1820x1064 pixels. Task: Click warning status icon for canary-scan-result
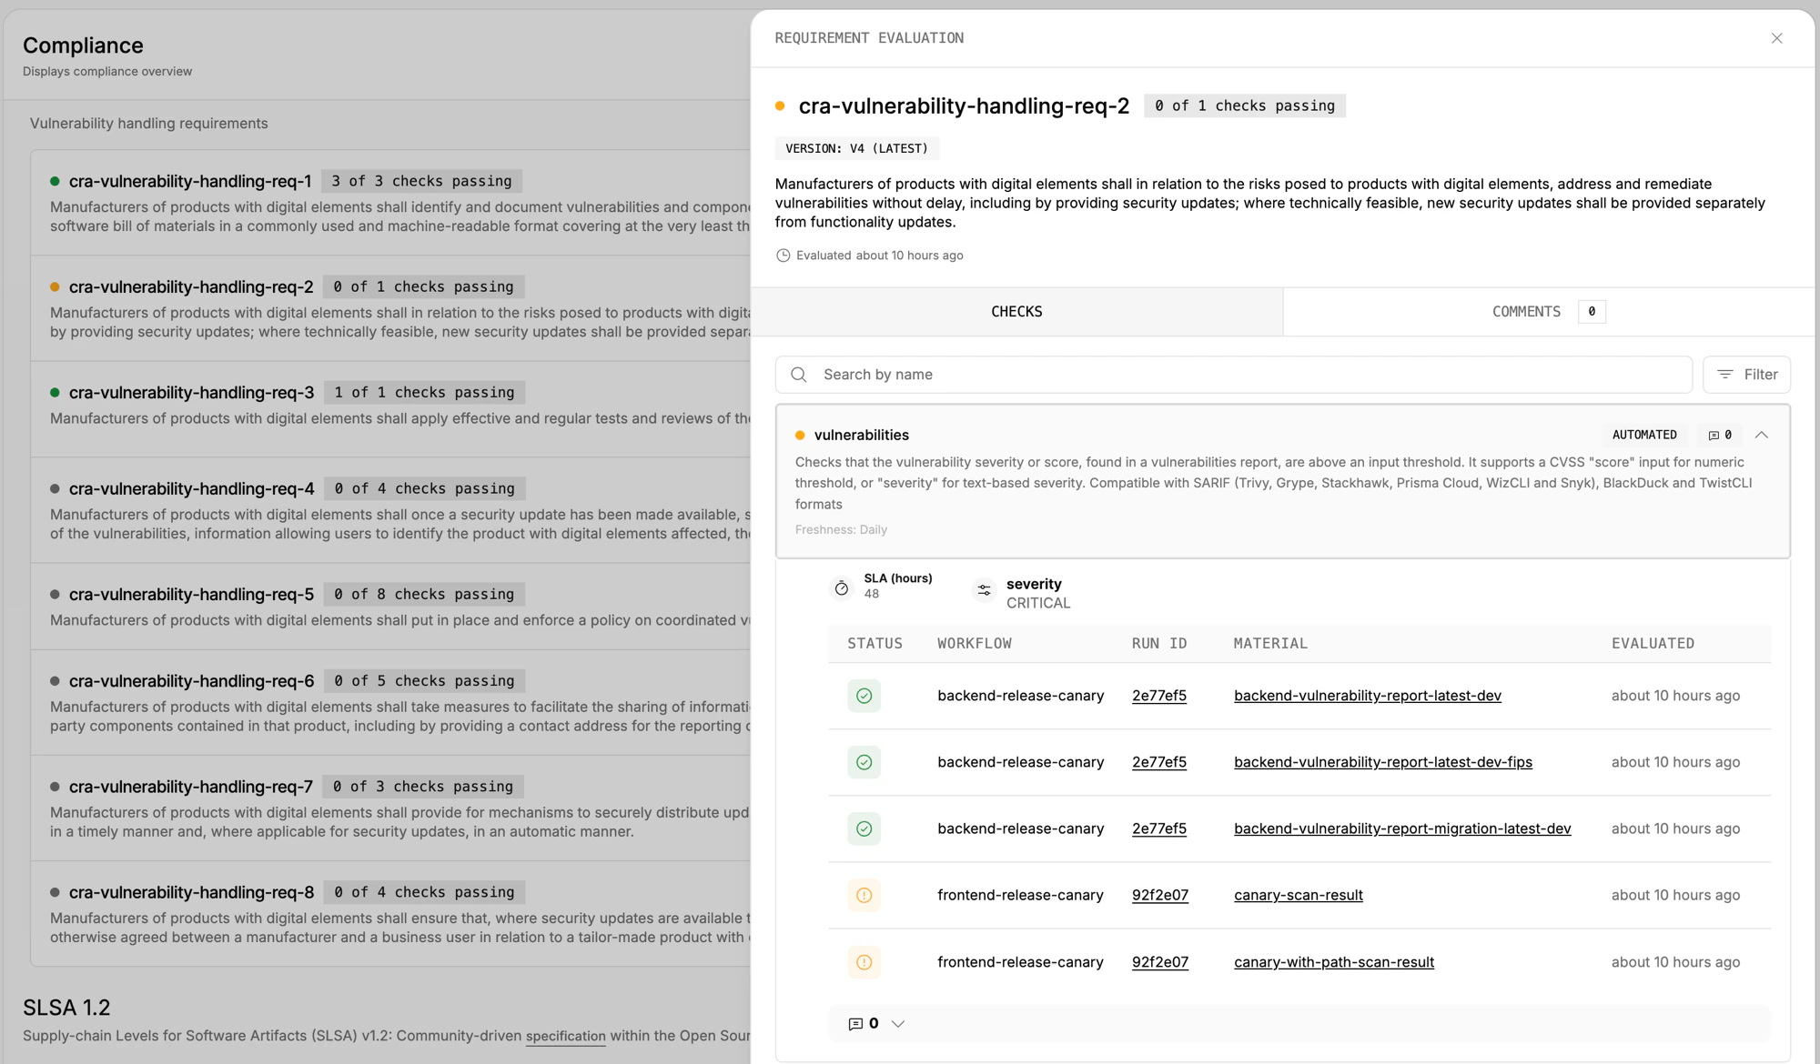[x=864, y=896]
